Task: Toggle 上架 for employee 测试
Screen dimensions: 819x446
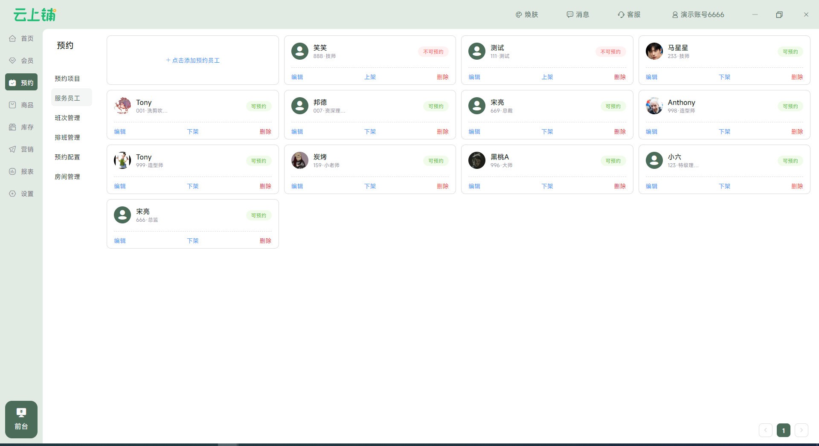Action: (547, 77)
